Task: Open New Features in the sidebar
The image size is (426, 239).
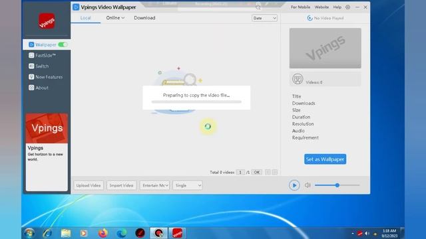Action: [x=46, y=77]
